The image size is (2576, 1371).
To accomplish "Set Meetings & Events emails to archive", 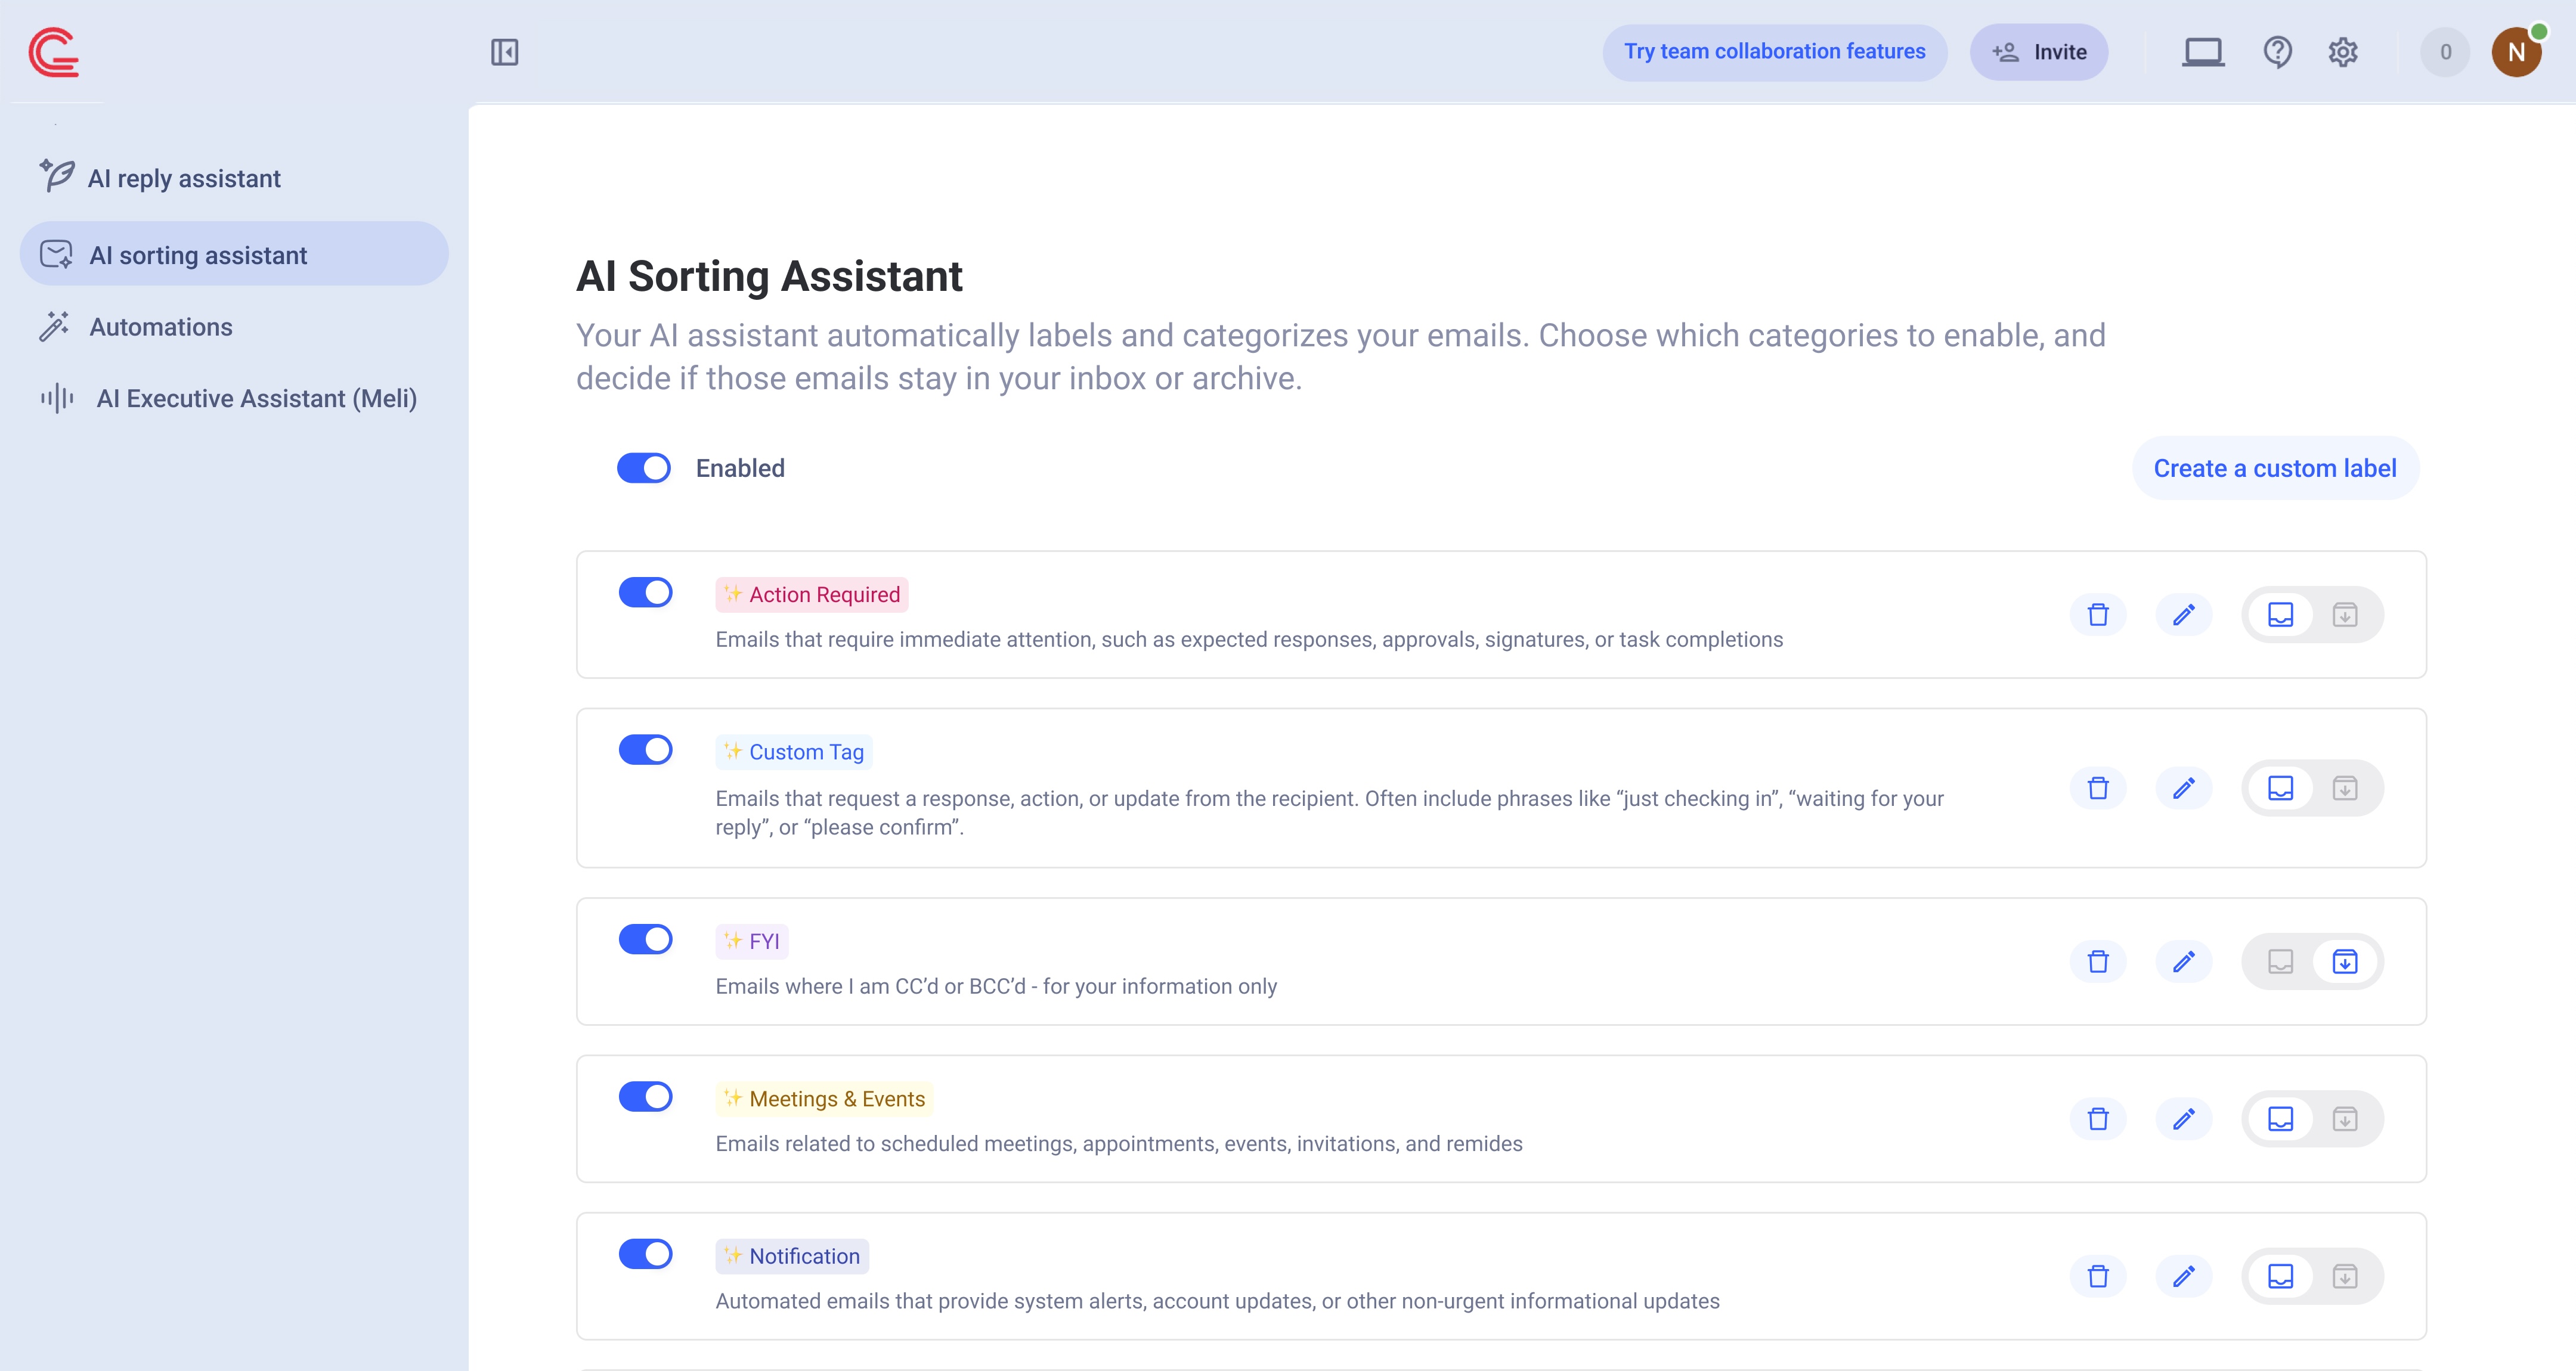I will point(2345,1119).
